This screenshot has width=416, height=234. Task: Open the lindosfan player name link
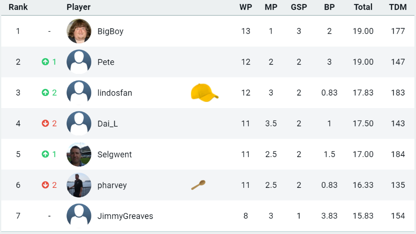(x=115, y=93)
